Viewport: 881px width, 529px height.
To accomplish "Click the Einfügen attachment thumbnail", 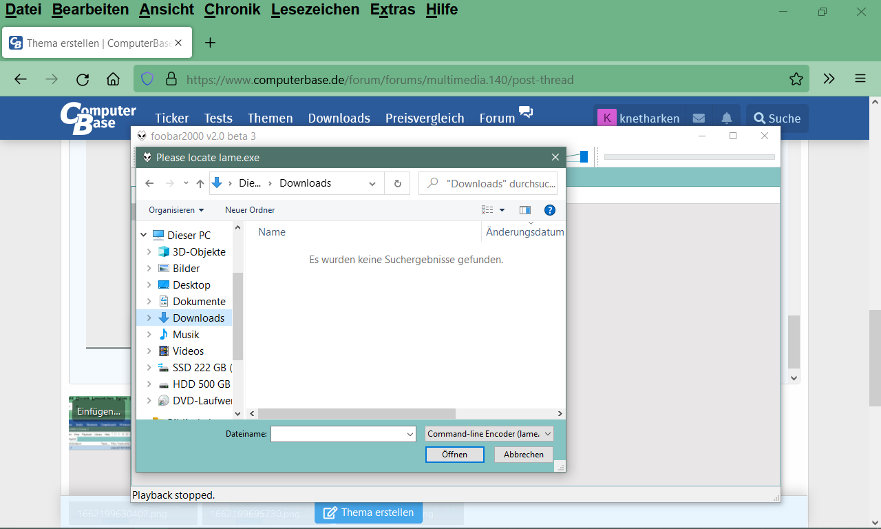I will pos(99,422).
